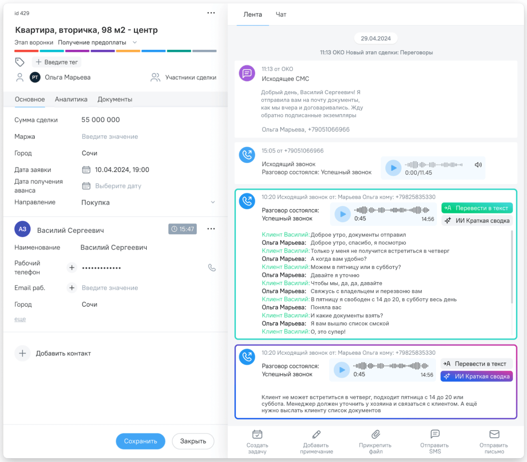Play the 11.45 call recording

click(x=393, y=168)
